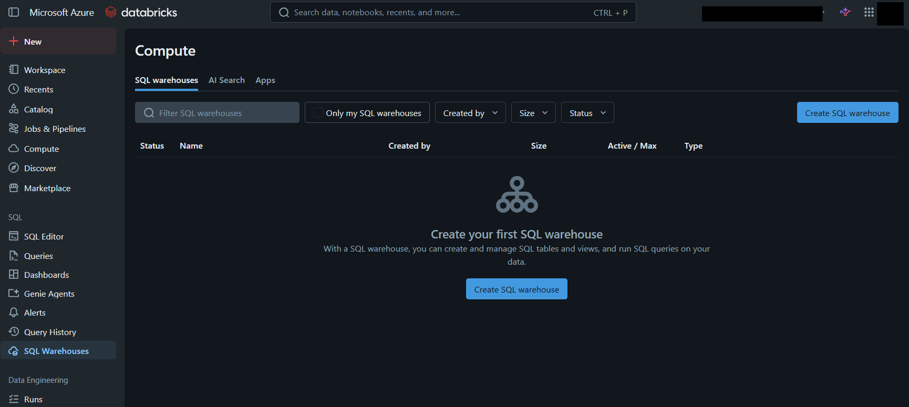Image resolution: width=909 pixels, height=407 pixels.
Task: Click the Compute page heading
Action: pos(165,50)
